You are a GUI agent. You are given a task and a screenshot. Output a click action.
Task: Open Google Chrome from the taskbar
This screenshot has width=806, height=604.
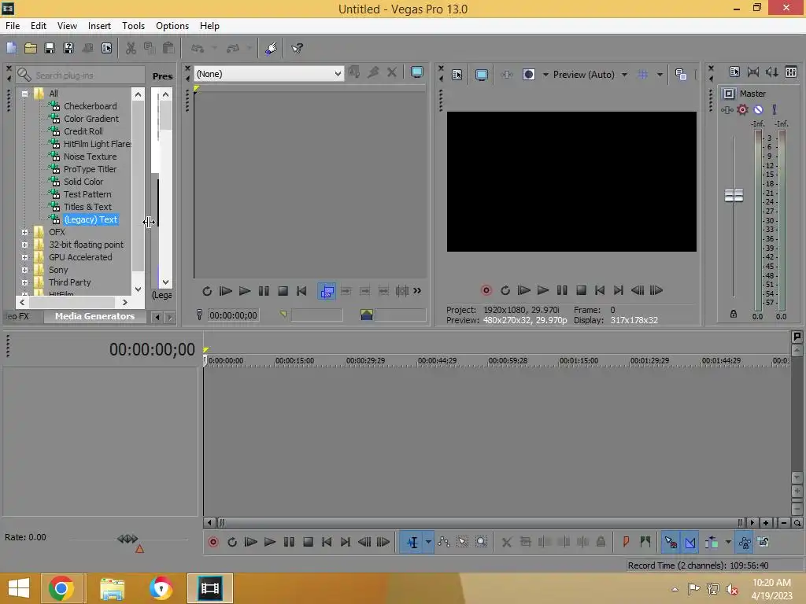(x=61, y=588)
